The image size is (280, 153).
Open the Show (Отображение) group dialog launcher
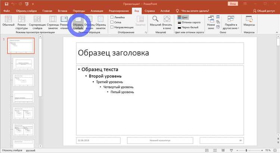(146, 33)
